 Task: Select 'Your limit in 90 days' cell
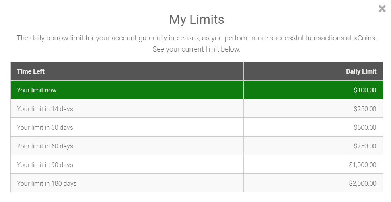[45, 165]
